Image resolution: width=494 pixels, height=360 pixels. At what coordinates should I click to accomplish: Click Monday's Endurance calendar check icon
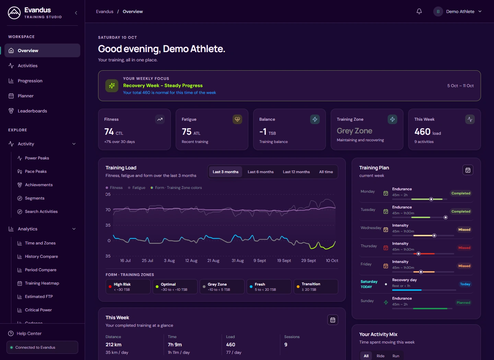point(386,193)
